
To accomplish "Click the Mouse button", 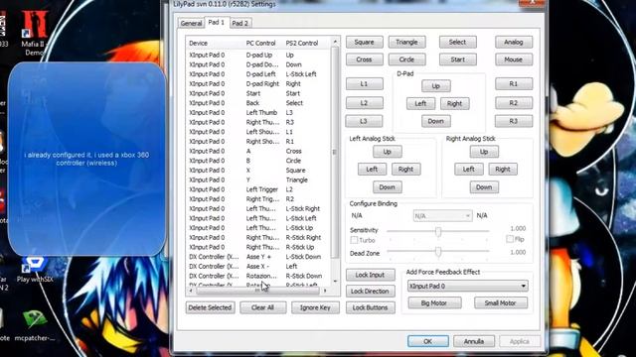I will 514,59.
